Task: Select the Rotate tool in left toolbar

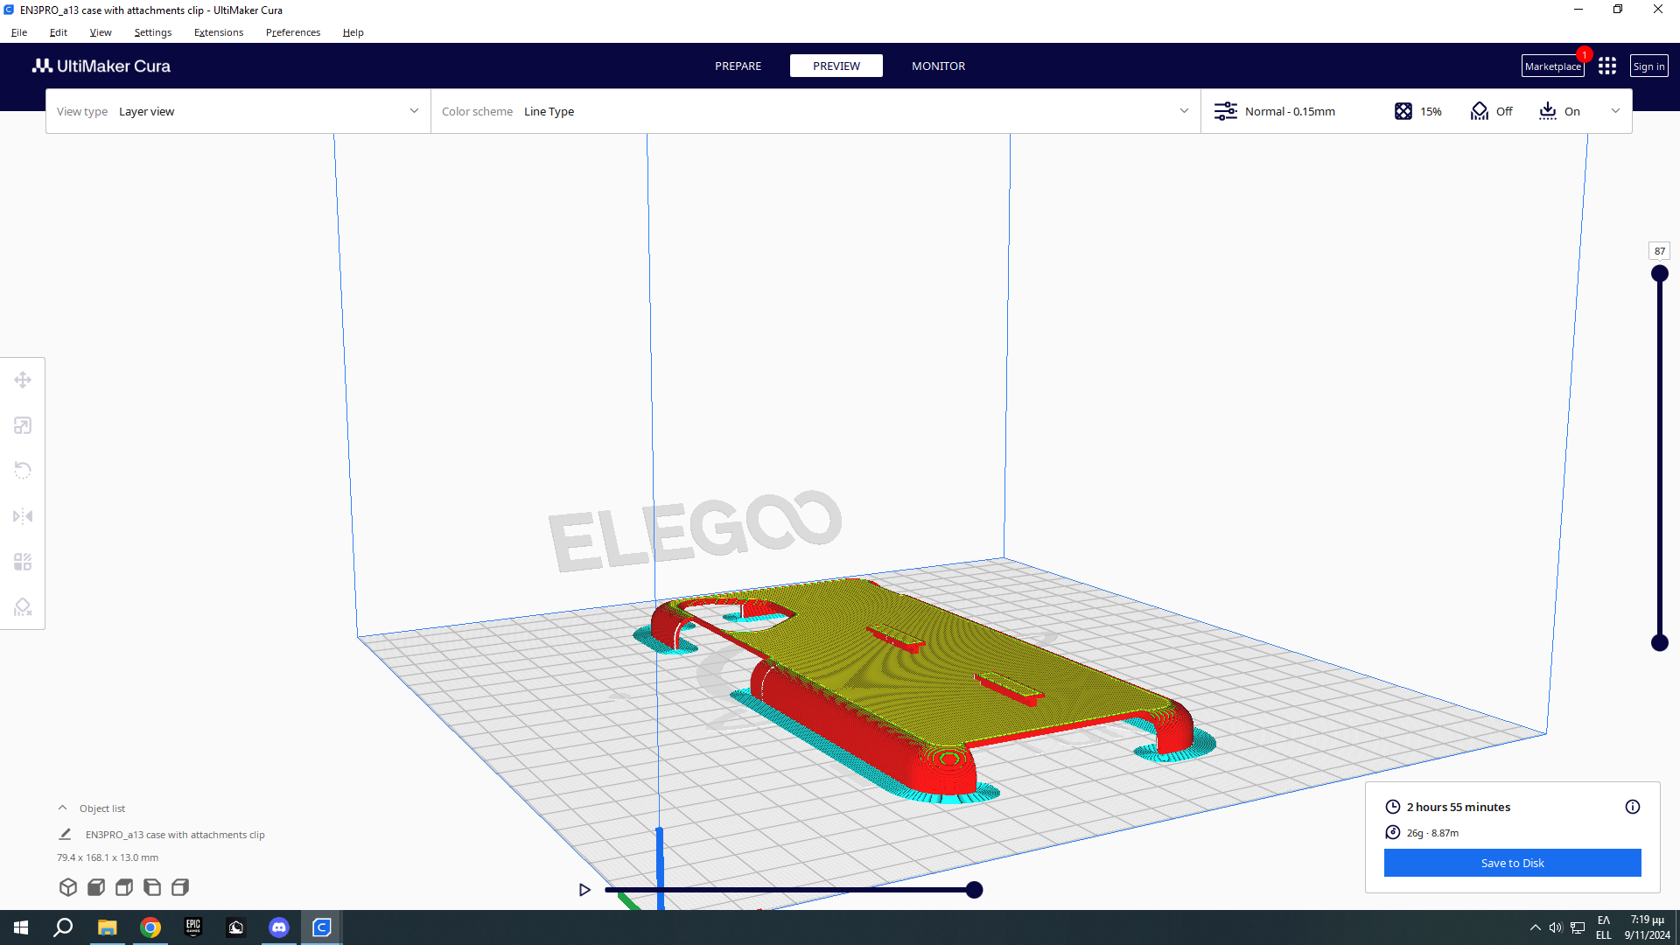Action: (x=23, y=471)
